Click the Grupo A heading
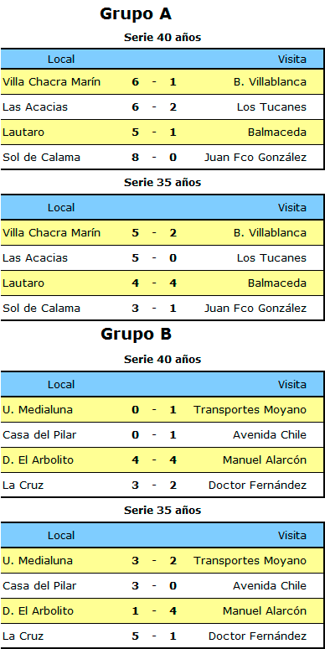 [x=136, y=14]
